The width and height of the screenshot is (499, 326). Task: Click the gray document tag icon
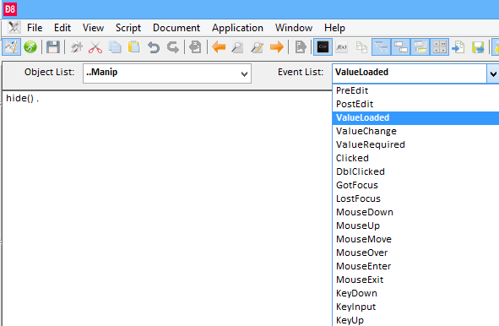tap(300, 47)
